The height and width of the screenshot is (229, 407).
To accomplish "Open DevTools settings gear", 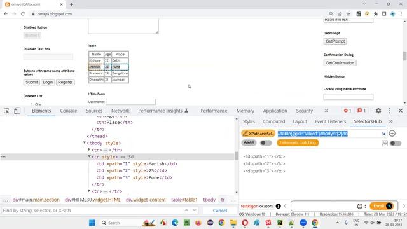I will point(378,111).
